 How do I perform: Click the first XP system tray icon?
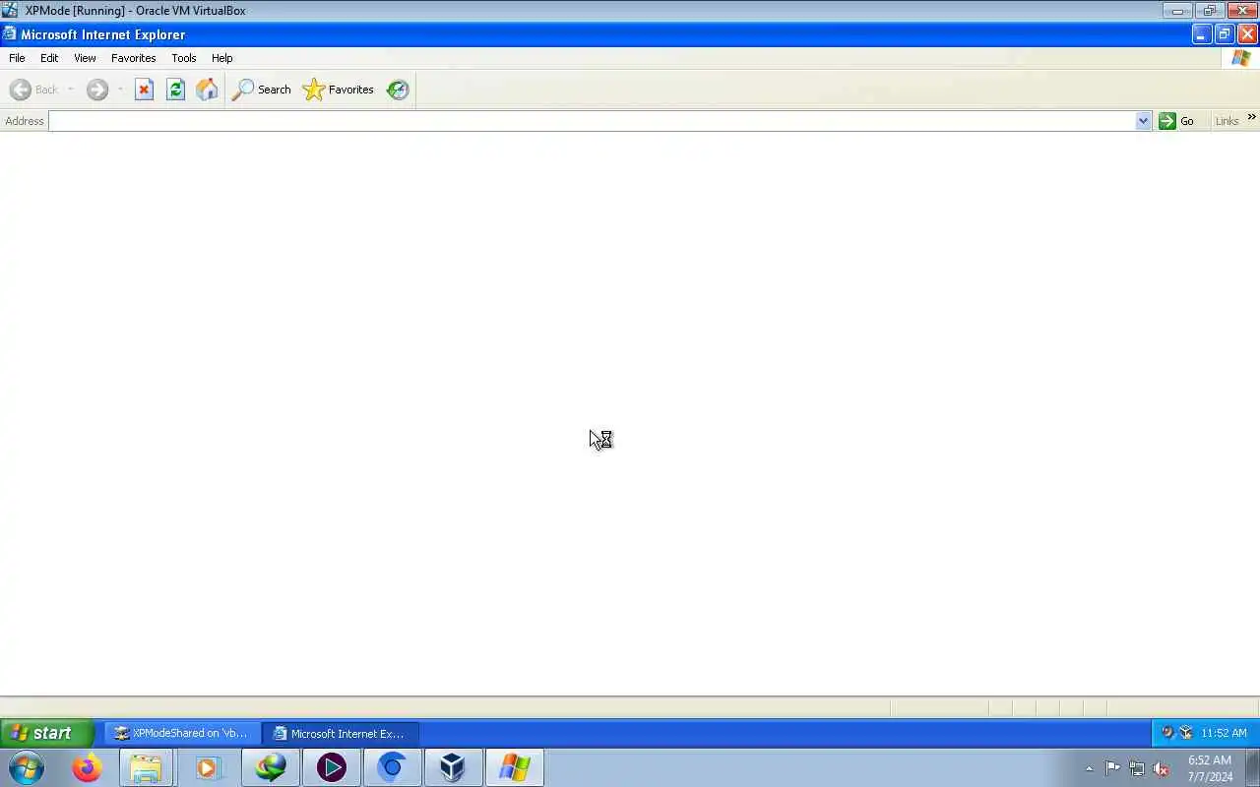pyautogui.click(x=1167, y=733)
